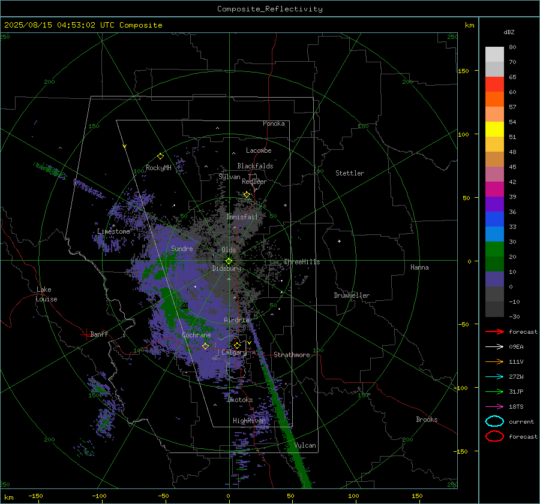Click the HighRiver city label
540x504 pixels.
248,421
